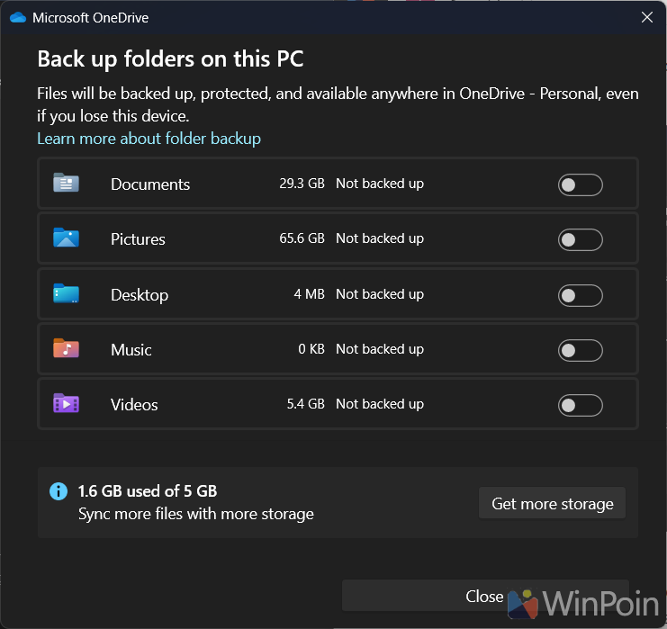Click the Documents folder icon
The height and width of the screenshot is (629, 667).
(66, 184)
